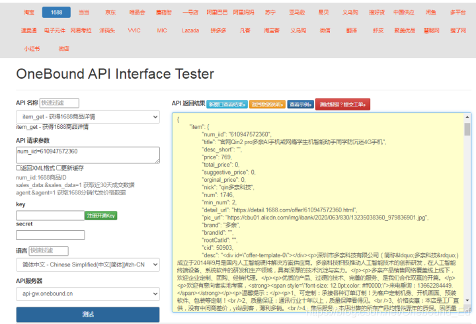Select the 亚马逊 tab
476x324 pixels.
click(x=297, y=12)
